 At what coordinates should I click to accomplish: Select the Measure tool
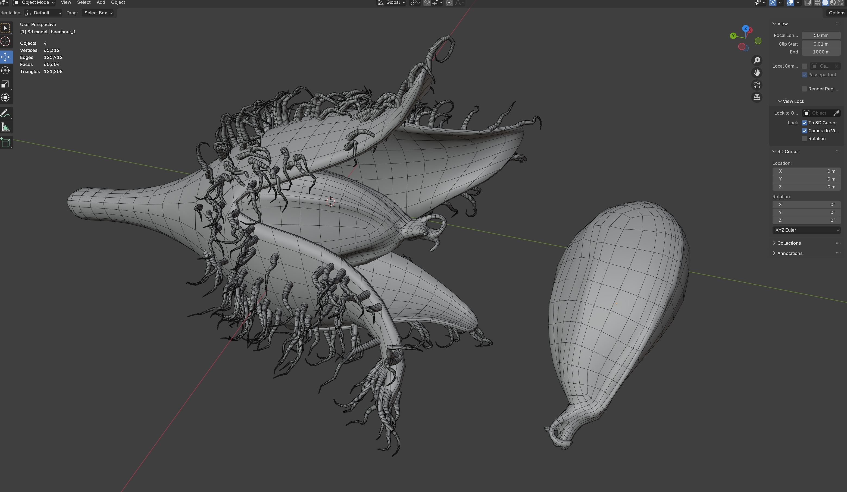point(5,127)
